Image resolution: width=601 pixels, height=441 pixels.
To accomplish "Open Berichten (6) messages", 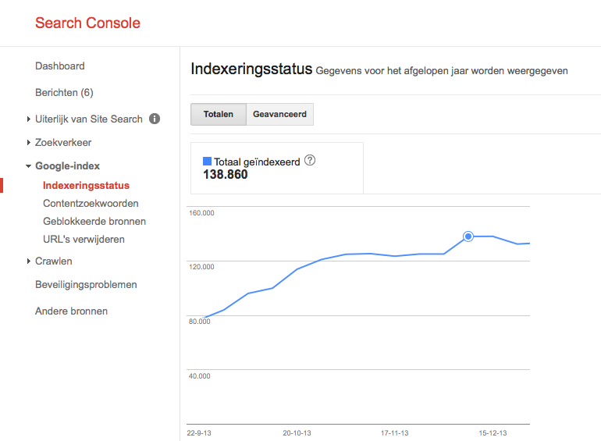I will pyautogui.click(x=64, y=93).
